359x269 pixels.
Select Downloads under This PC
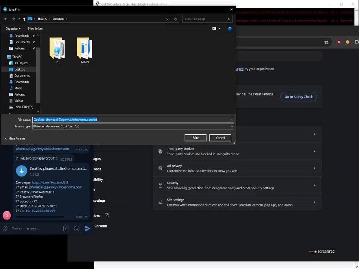coord(22,82)
